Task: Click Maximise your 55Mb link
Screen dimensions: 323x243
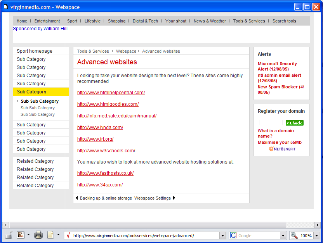Action: click(x=280, y=142)
